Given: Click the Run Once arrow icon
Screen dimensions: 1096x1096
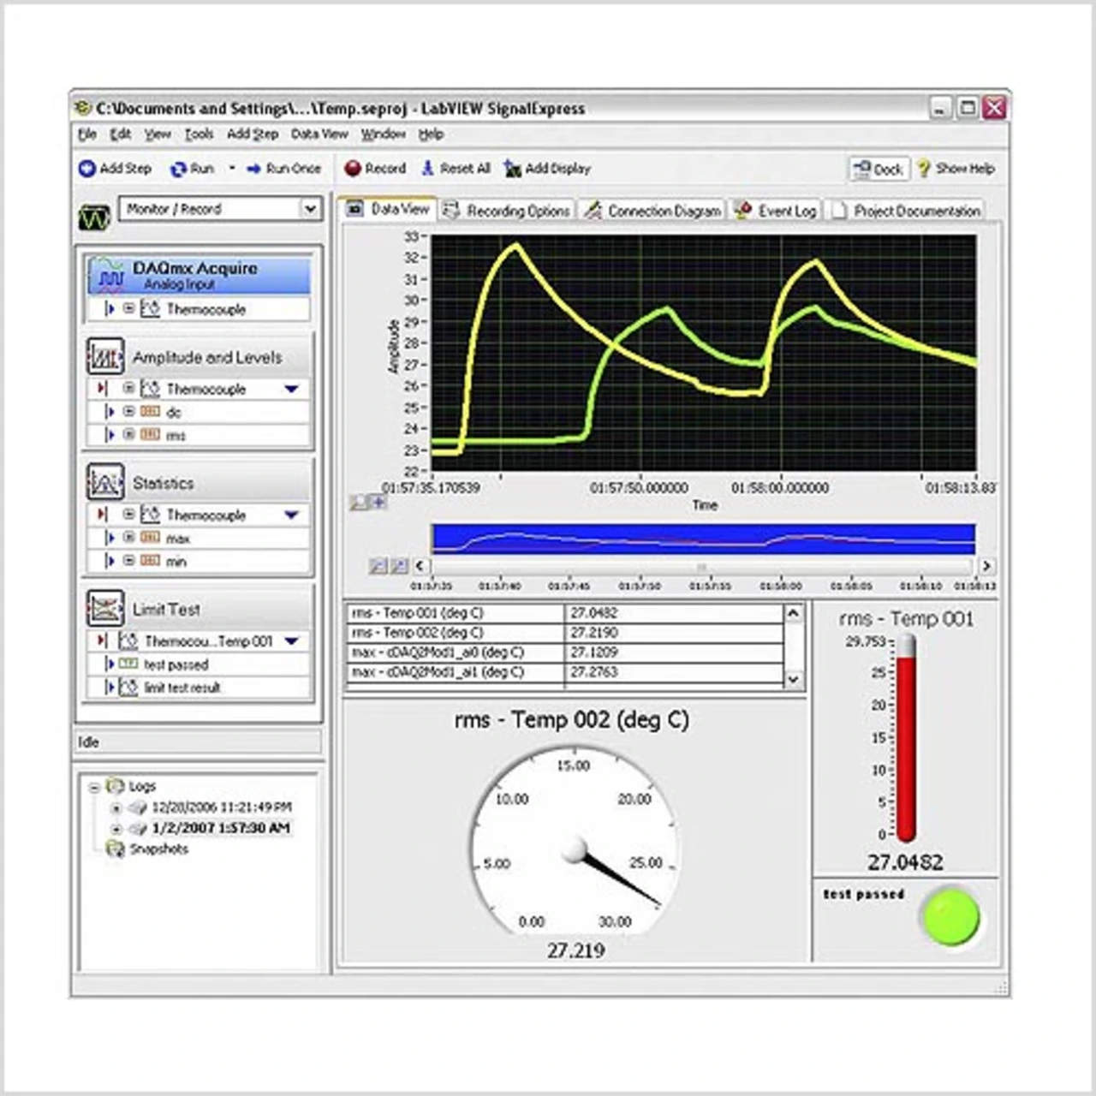Looking at the screenshot, I should 253,169.
